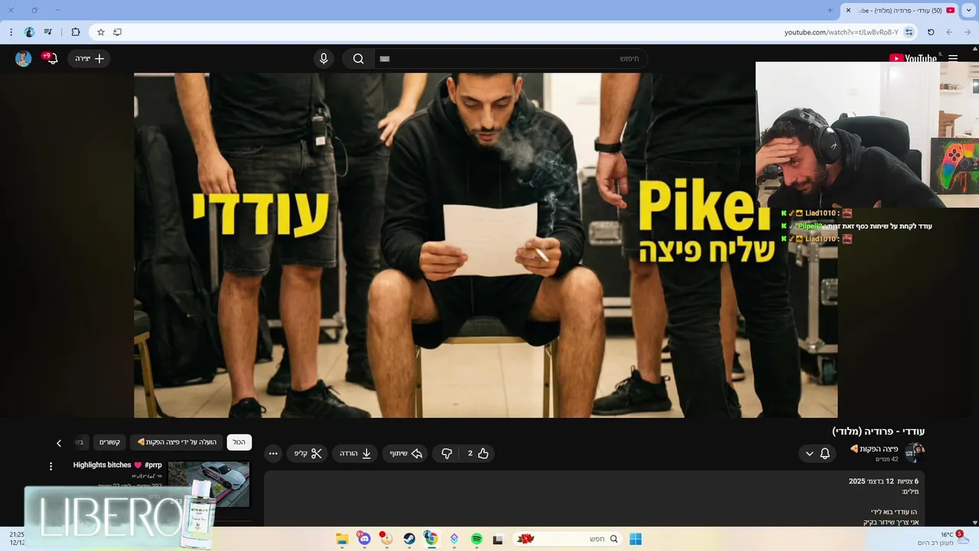Download the video via הורדה button

point(355,453)
